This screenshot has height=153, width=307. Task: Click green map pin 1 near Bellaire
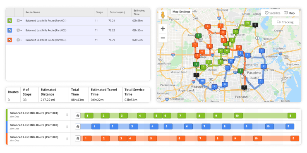click(203, 67)
